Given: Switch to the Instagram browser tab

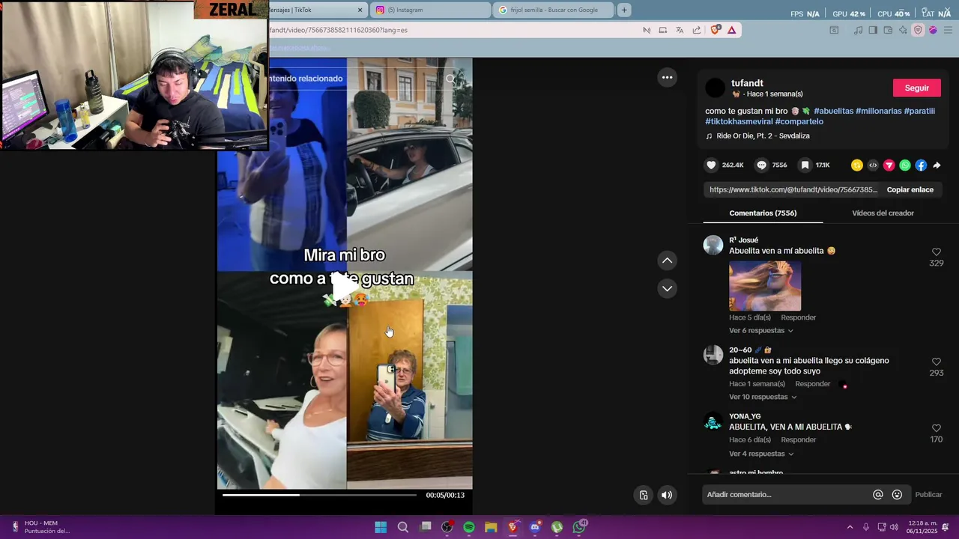Looking at the screenshot, I should [x=431, y=10].
